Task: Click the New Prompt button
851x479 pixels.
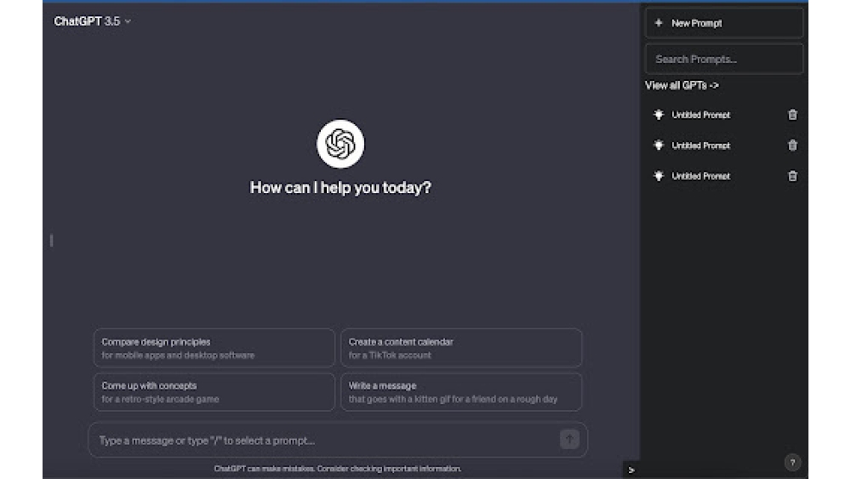Action: (x=723, y=23)
